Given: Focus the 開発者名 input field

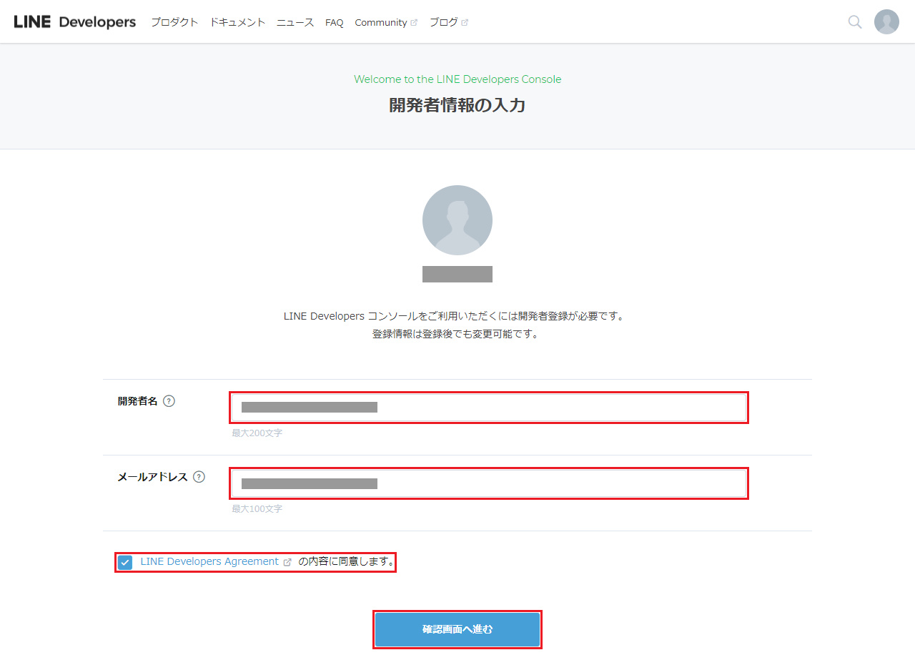Looking at the screenshot, I should tap(489, 408).
